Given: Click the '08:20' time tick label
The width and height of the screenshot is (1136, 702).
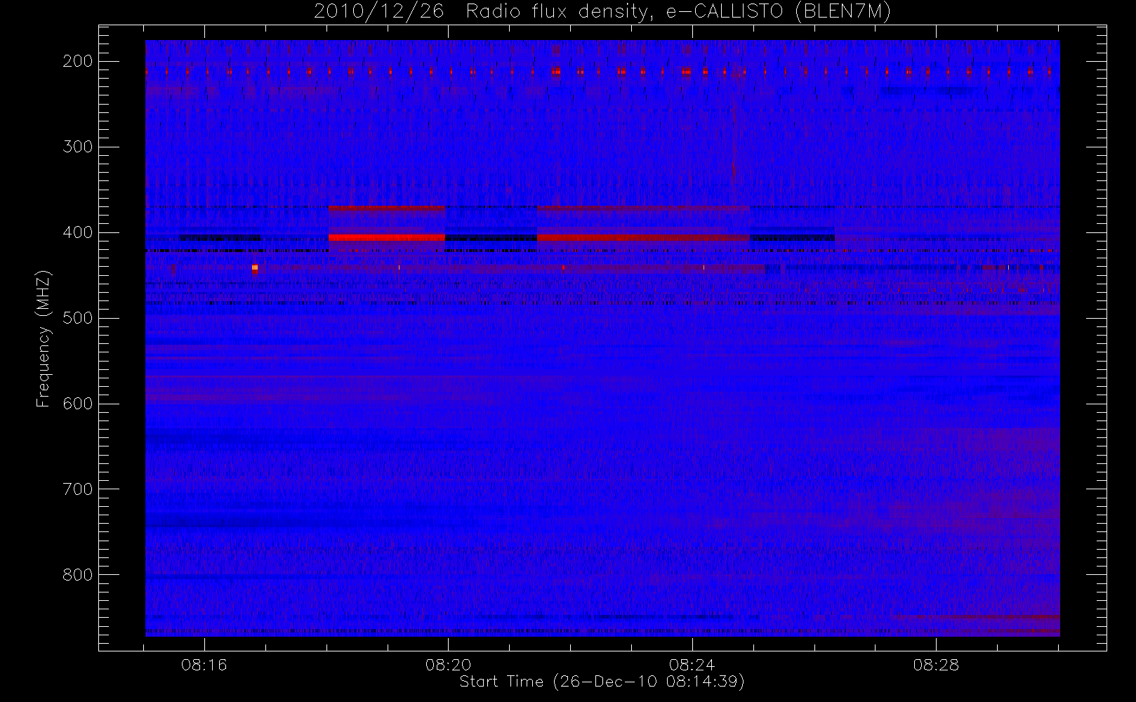Looking at the screenshot, I should tap(448, 665).
